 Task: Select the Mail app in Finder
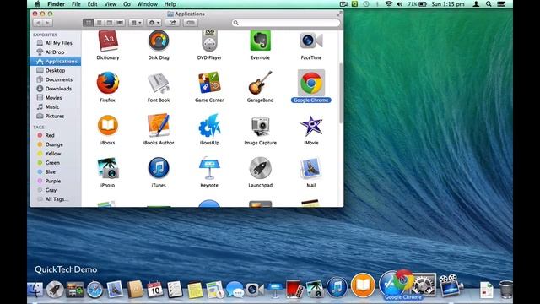(311, 168)
